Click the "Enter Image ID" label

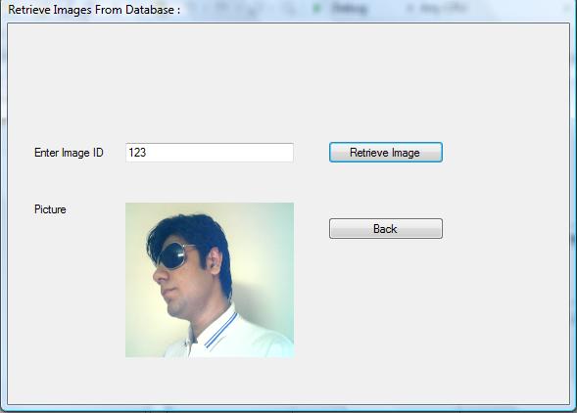pyautogui.click(x=69, y=153)
